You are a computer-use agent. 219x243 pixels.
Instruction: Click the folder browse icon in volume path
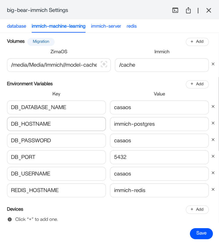[104, 65]
